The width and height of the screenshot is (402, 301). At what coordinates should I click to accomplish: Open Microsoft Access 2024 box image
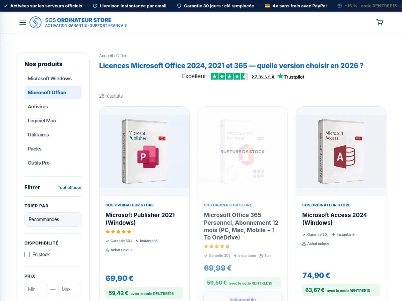pos(341,151)
